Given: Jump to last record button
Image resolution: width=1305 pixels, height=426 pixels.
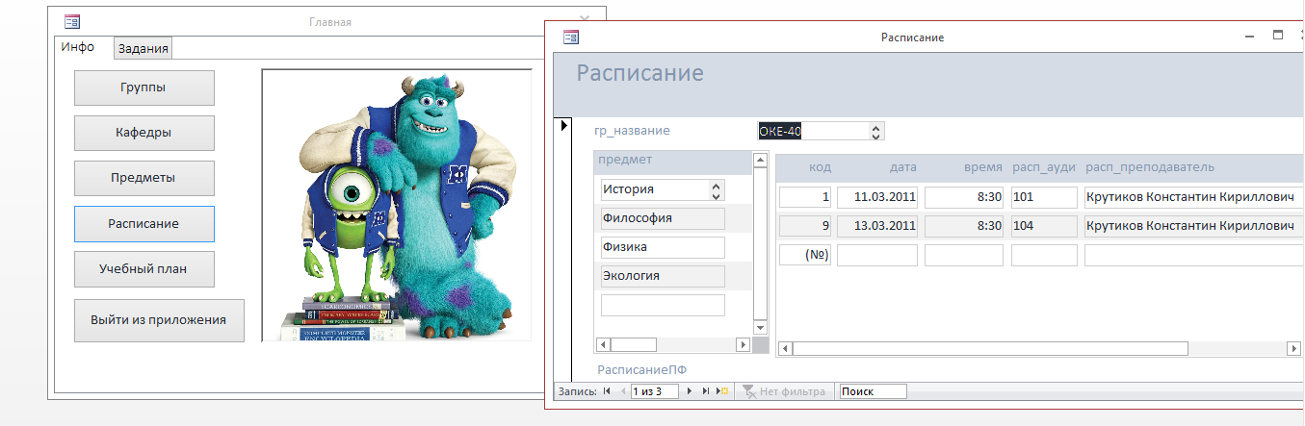Looking at the screenshot, I should click(706, 391).
